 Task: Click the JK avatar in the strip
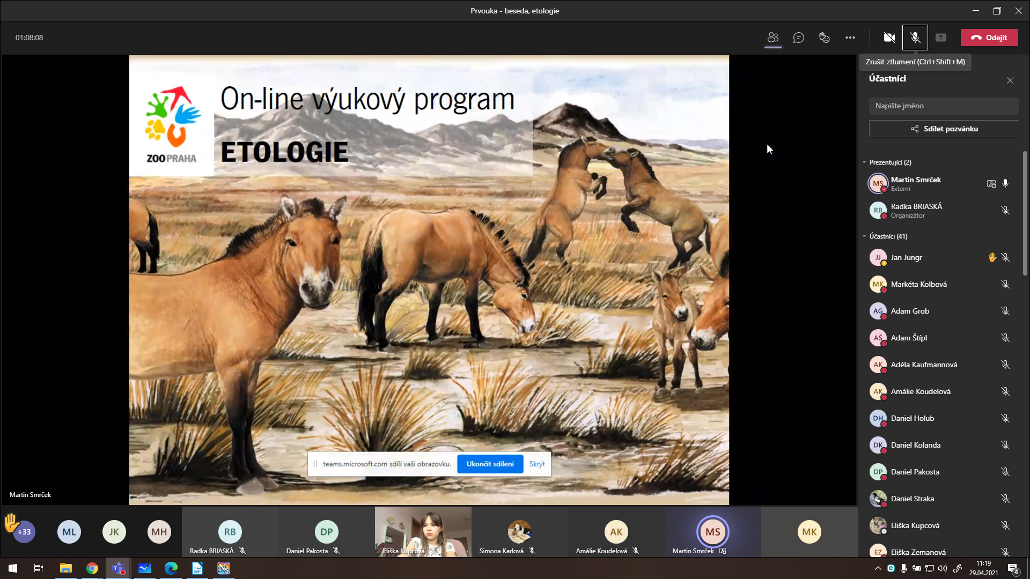[x=114, y=532]
